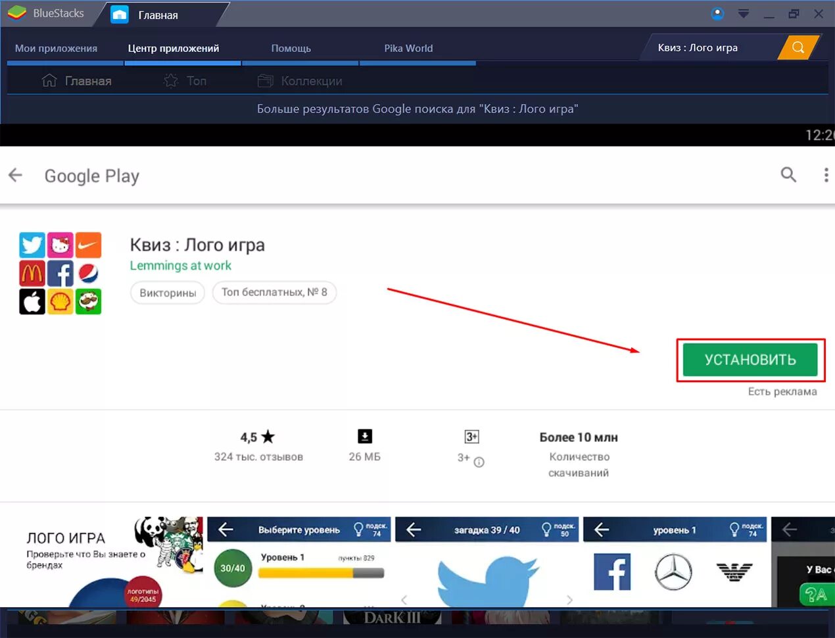Image resolution: width=835 pixels, height=638 pixels.
Task: Select the Викторины category chip
Action: 168,293
